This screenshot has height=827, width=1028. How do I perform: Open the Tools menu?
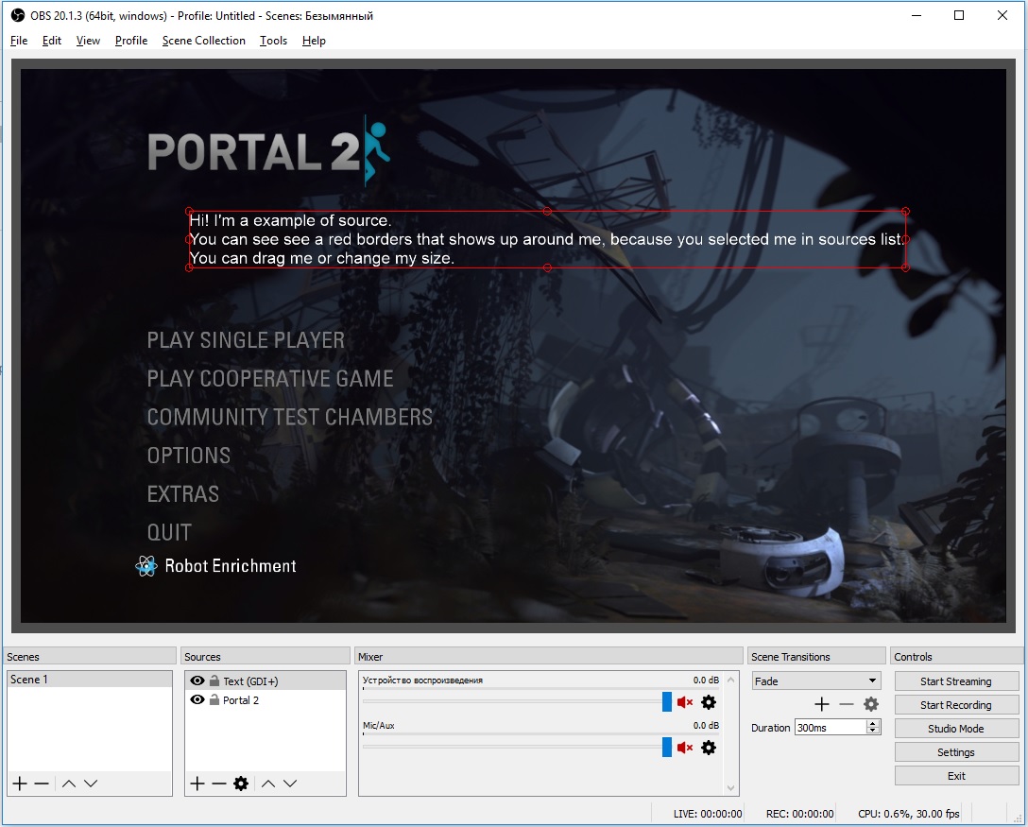(x=273, y=41)
